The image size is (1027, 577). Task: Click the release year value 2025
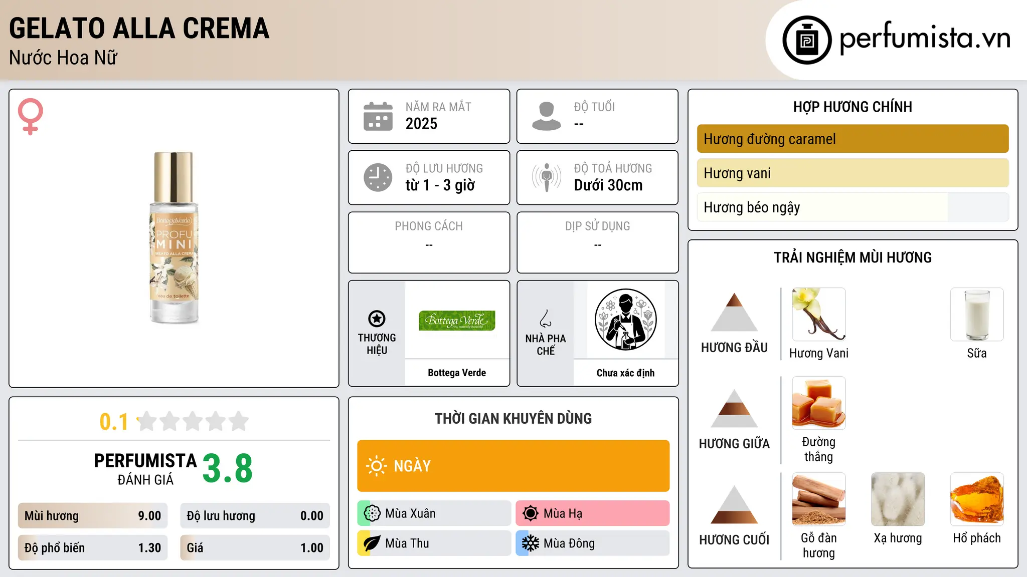[x=421, y=124]
